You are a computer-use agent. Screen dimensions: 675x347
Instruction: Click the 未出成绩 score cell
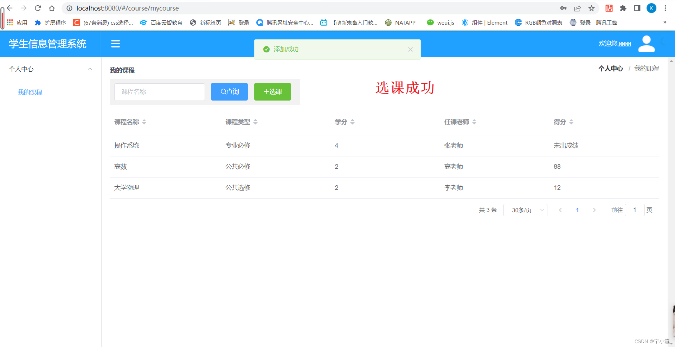pos(566,146)
